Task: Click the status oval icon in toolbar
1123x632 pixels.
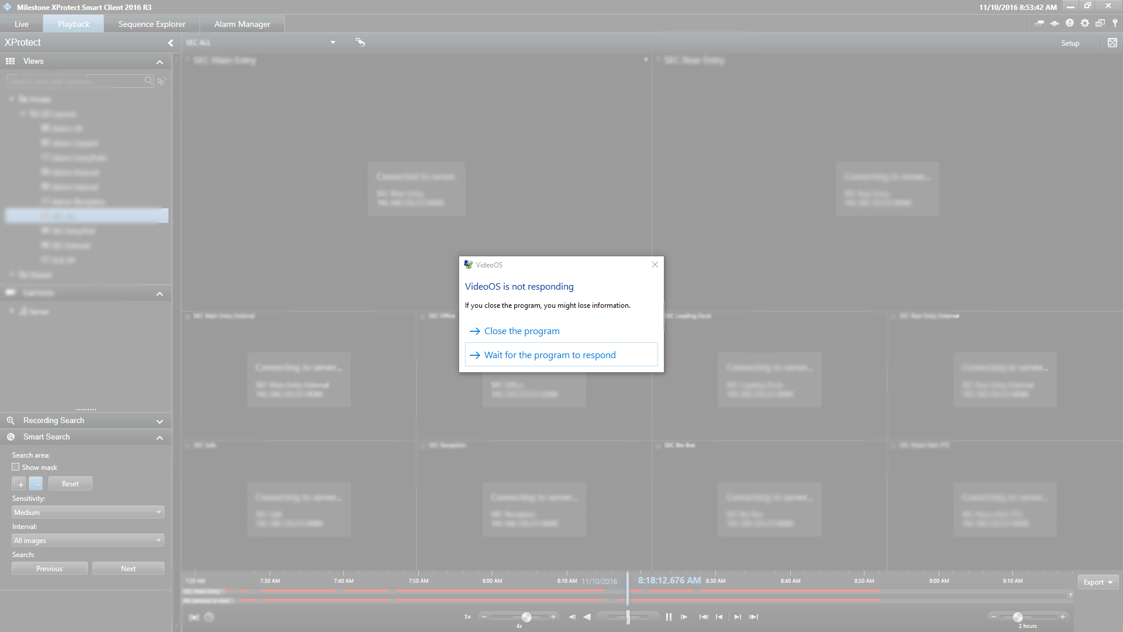Action: (x=1054, y=23)
